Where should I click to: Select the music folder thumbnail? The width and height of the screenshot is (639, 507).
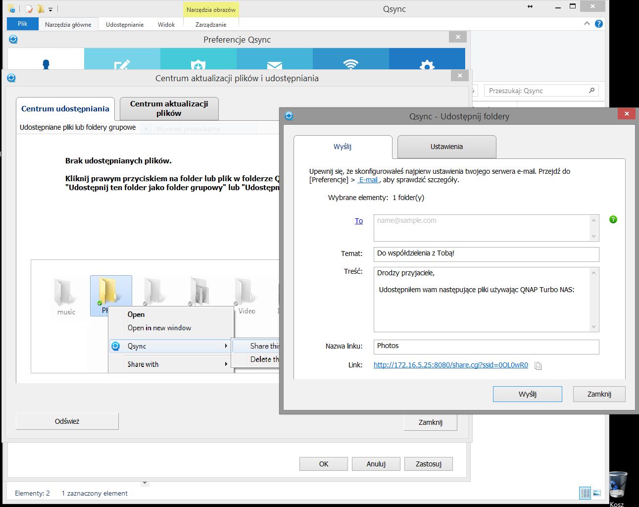66,297
